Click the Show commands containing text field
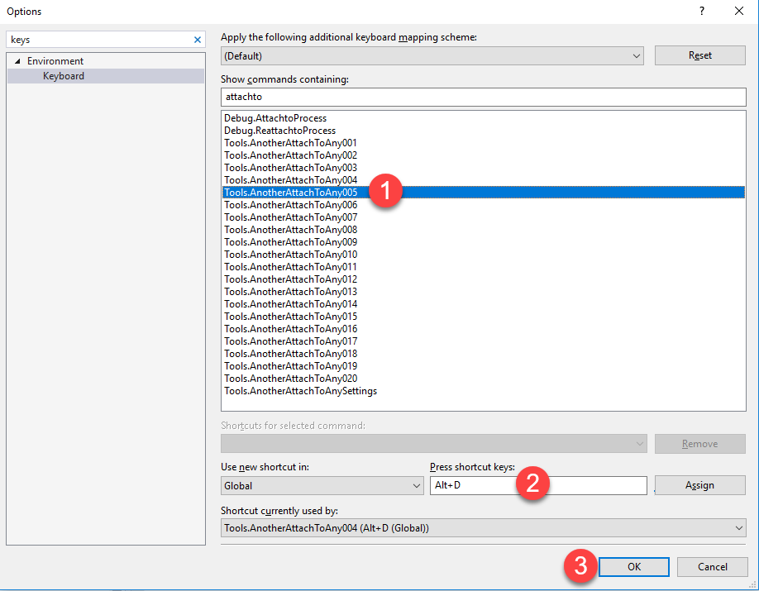The image size is (759, 591). click(483, 98)
